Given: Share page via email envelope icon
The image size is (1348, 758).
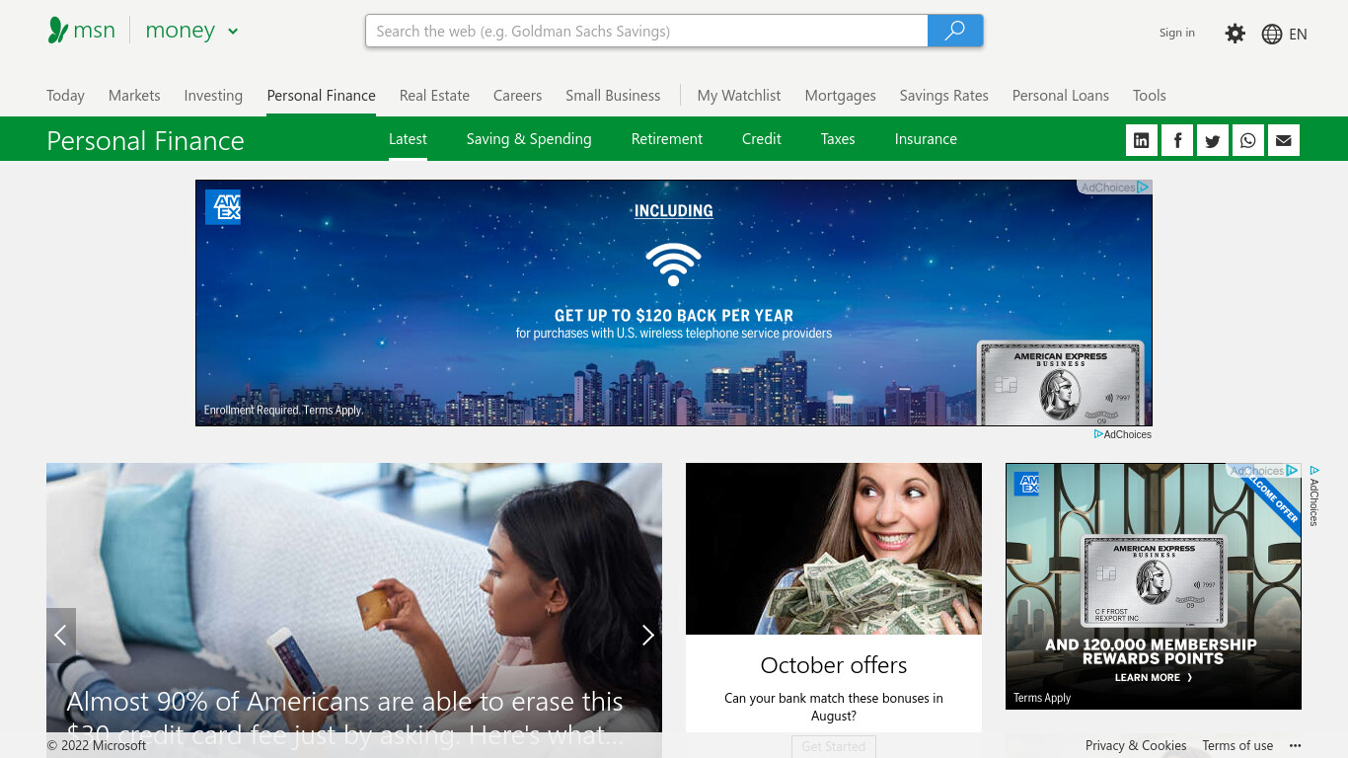Looking at the screenshot, I should coord(1284,140).
